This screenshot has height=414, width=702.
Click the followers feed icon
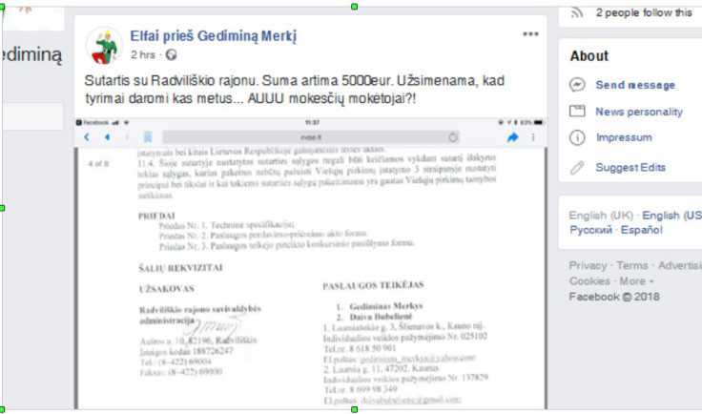pyautogui.click(x=576, y=12)
